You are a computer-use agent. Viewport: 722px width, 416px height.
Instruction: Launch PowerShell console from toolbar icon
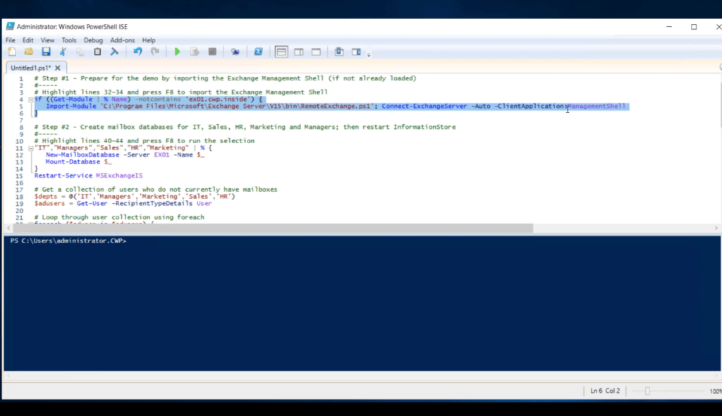click(258, 52)
